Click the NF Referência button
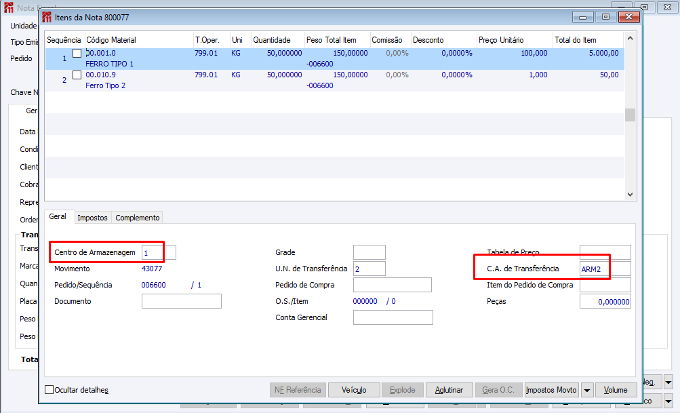Viewport: 680px width, 413px height. [x=298, y=390]
